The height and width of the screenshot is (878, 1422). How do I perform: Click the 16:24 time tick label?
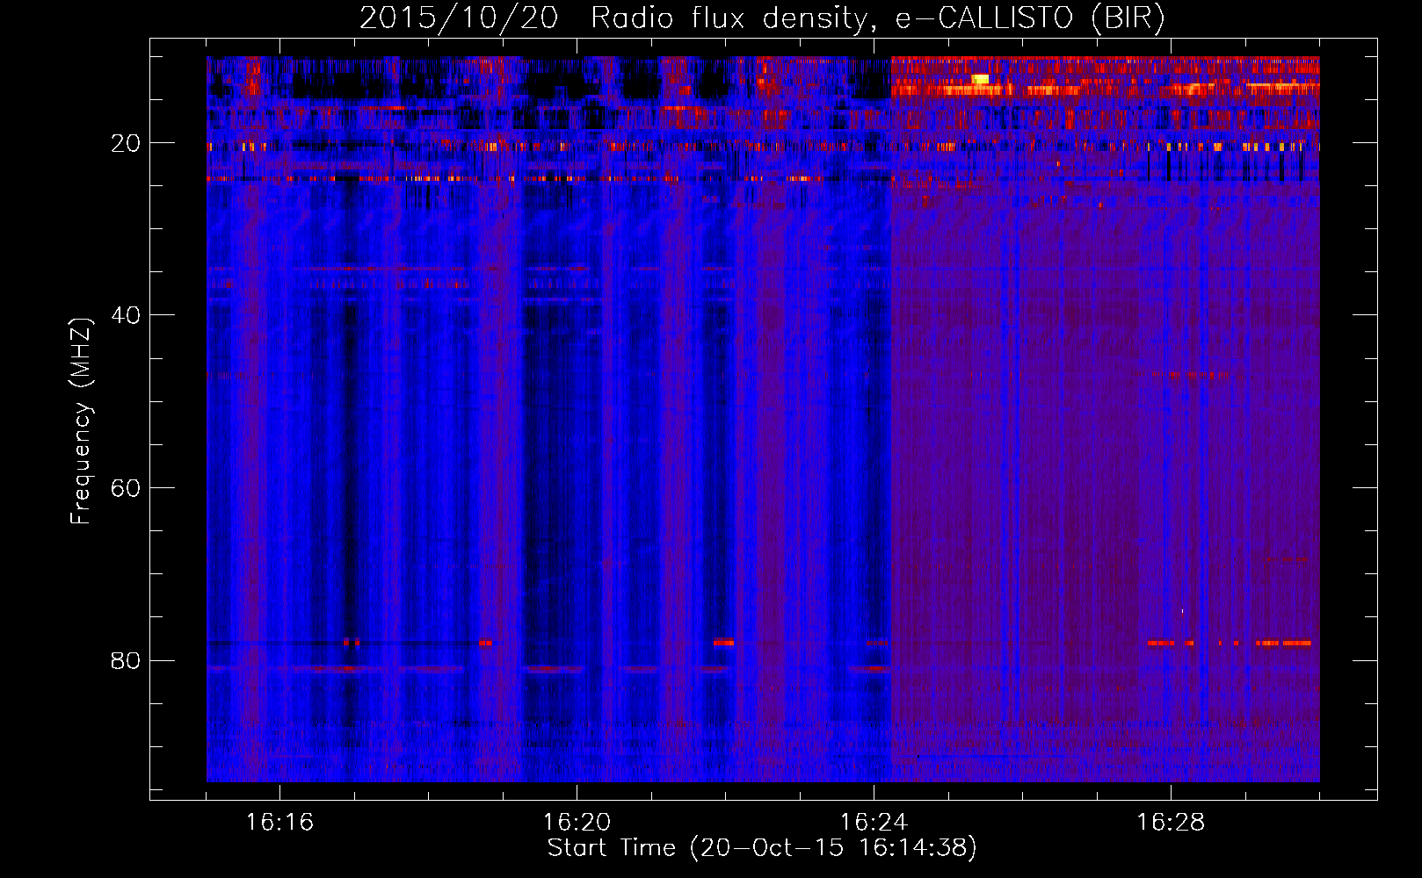coord(874,823)
